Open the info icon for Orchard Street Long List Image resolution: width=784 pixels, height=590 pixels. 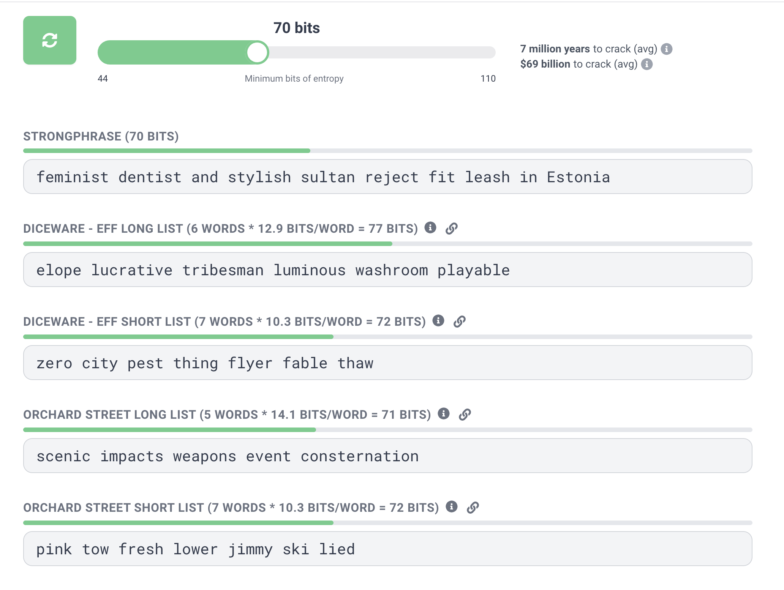pos(444,413)
